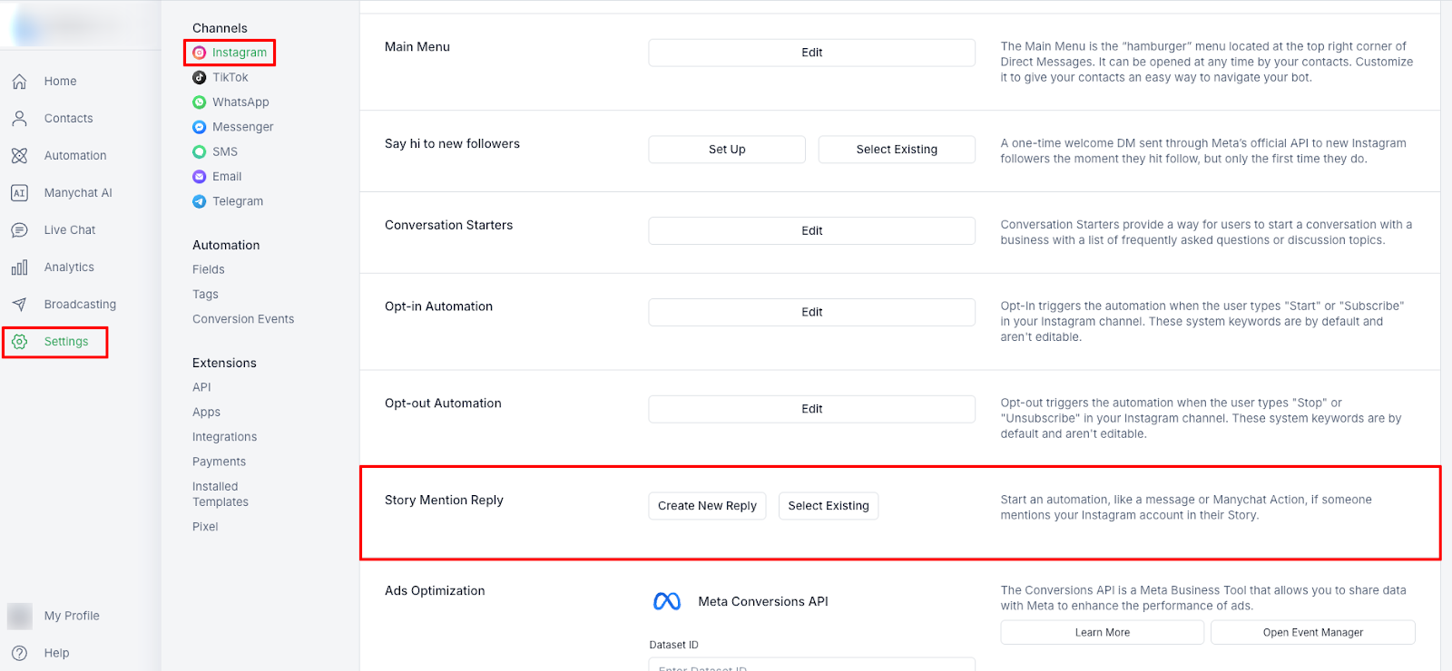Open Contacts via its person icon
This screenshot has width=1452, height=671.
click(19, 119)
